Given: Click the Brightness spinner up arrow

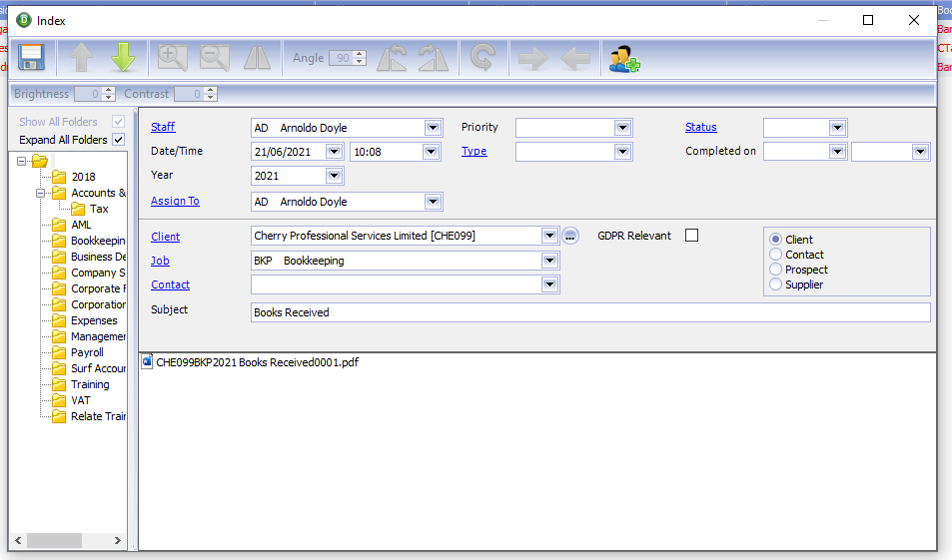Looking at the screenshot, I should tap(108, 91).
